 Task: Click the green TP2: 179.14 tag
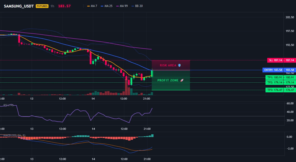click(x=274, y=82)
